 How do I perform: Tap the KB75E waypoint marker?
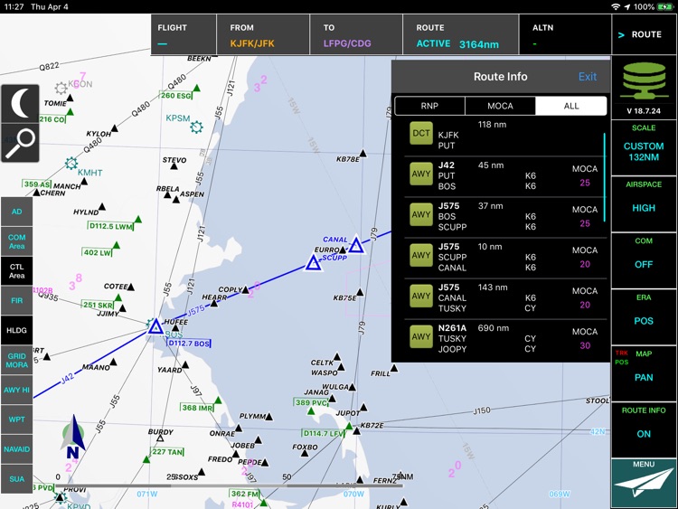(x=360, y=292)
